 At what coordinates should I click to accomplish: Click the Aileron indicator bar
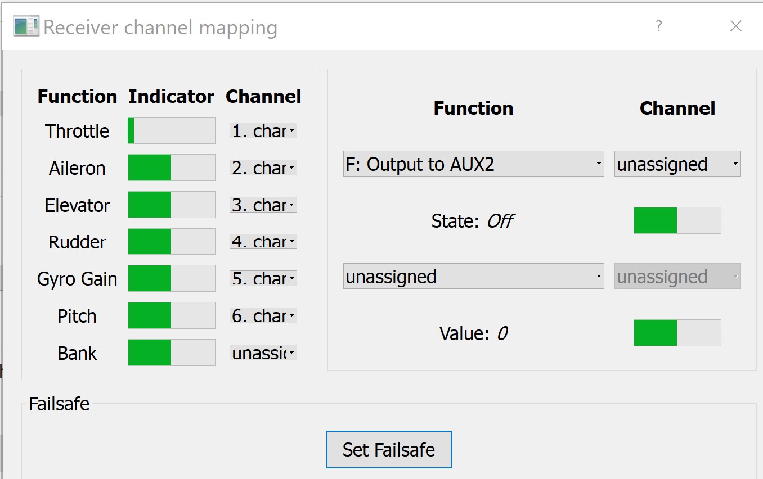172,168
